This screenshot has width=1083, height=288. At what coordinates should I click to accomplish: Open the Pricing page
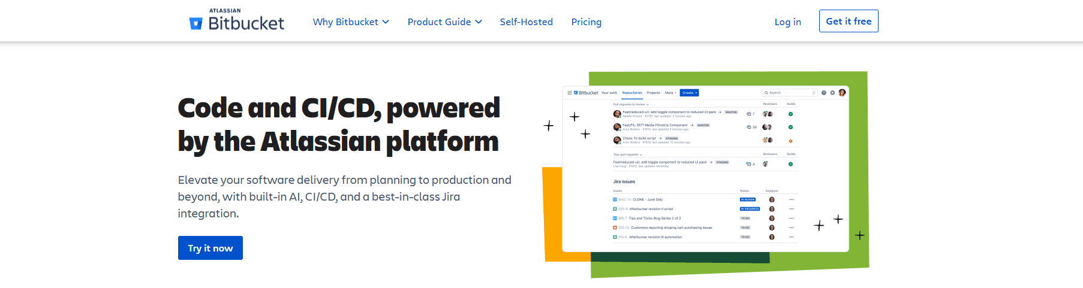pyautogui.click(x=586, y=22)
